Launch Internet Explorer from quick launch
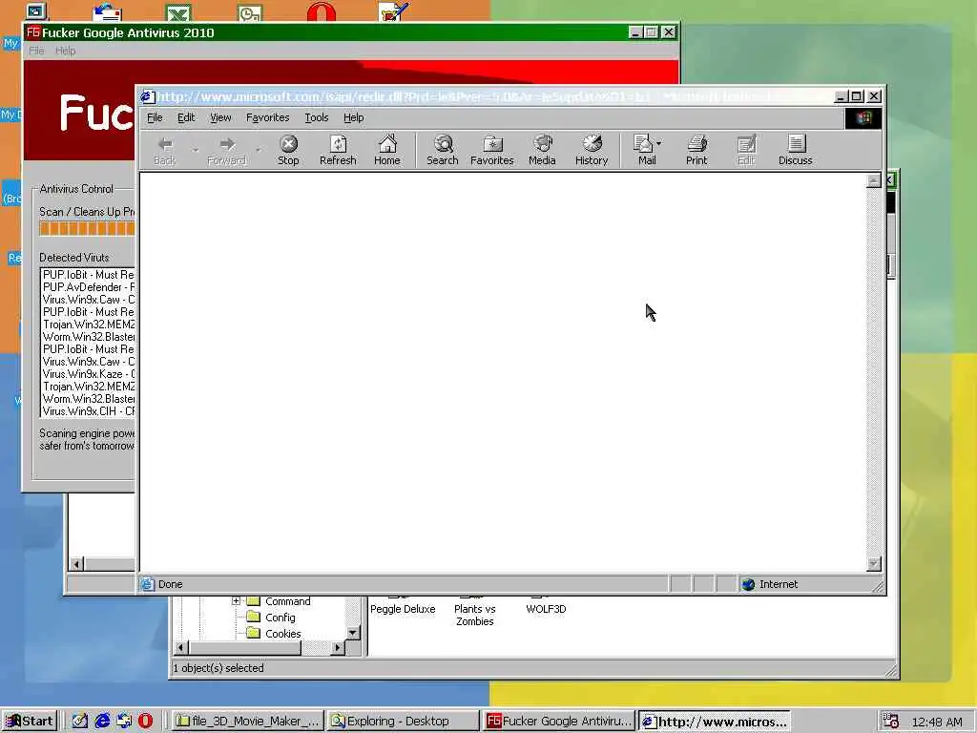 pyautogui.click(x=102, y=722)
